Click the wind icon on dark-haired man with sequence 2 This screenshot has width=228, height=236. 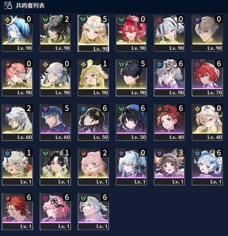coord(45,20)
